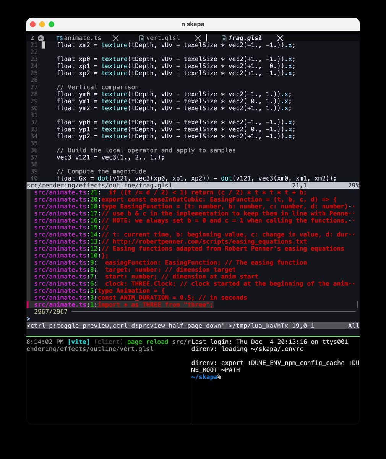Click the tab count '2' in the tabline

(32, 38)
